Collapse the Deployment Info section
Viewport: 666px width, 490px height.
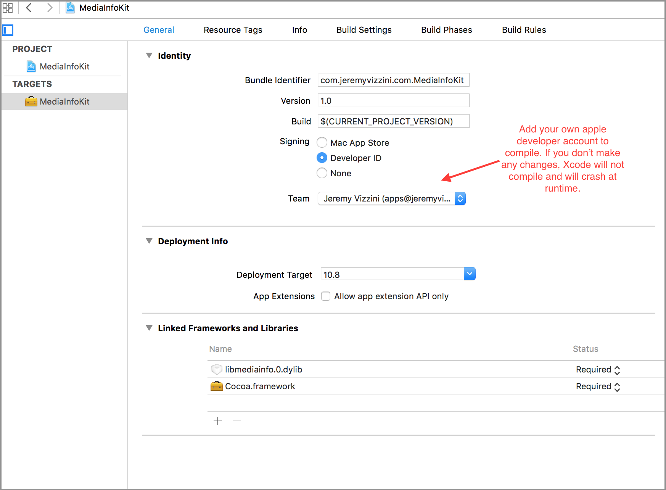149,241
